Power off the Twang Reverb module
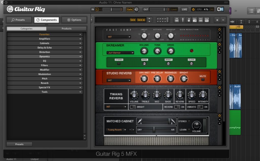Image resolution: width=260 pixels, height=161 pixels. coord(220,87)
